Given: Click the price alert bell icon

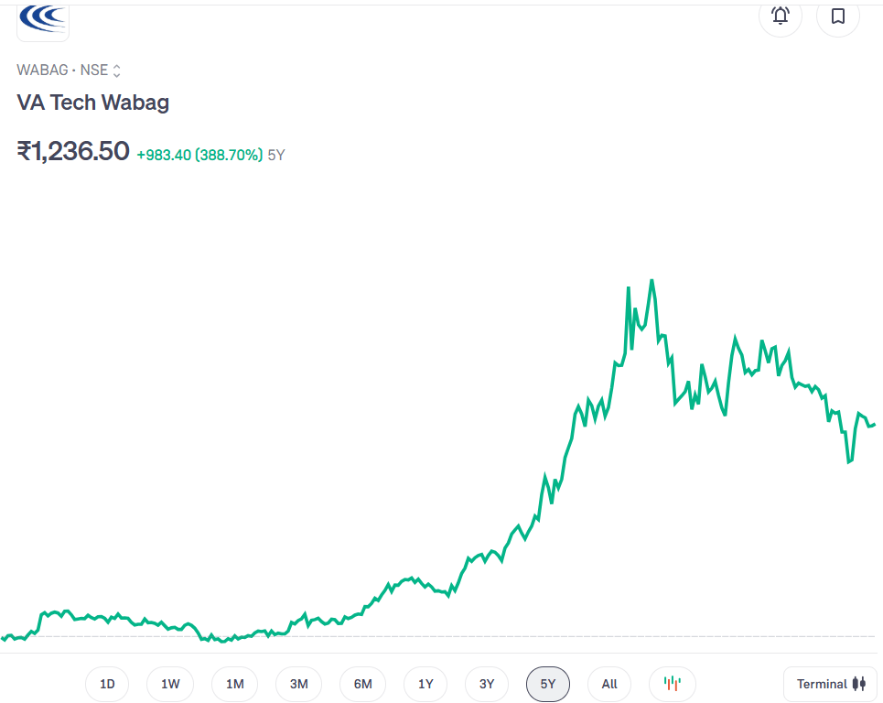Looking at the screenshot, I should (x=781, y=16).
